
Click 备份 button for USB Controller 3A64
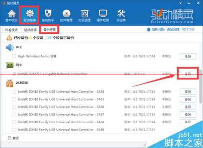(x=188, y=92)
